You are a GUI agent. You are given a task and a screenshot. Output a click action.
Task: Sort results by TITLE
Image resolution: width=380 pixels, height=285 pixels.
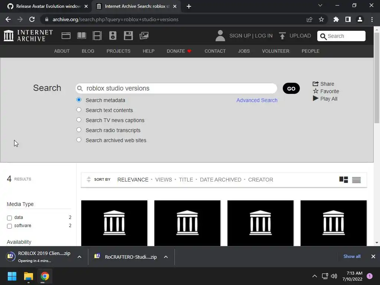pyautogui.click(x=186, y=180)
